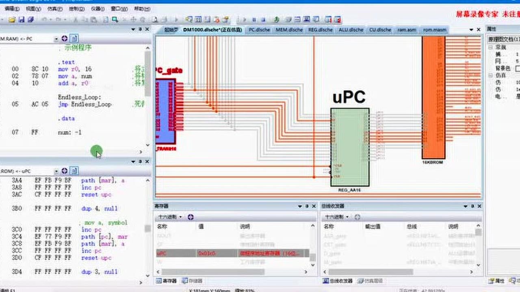520x292 pixels.
Task: Switch to the 寄存器 bottom tab
Action: (167, 281)
